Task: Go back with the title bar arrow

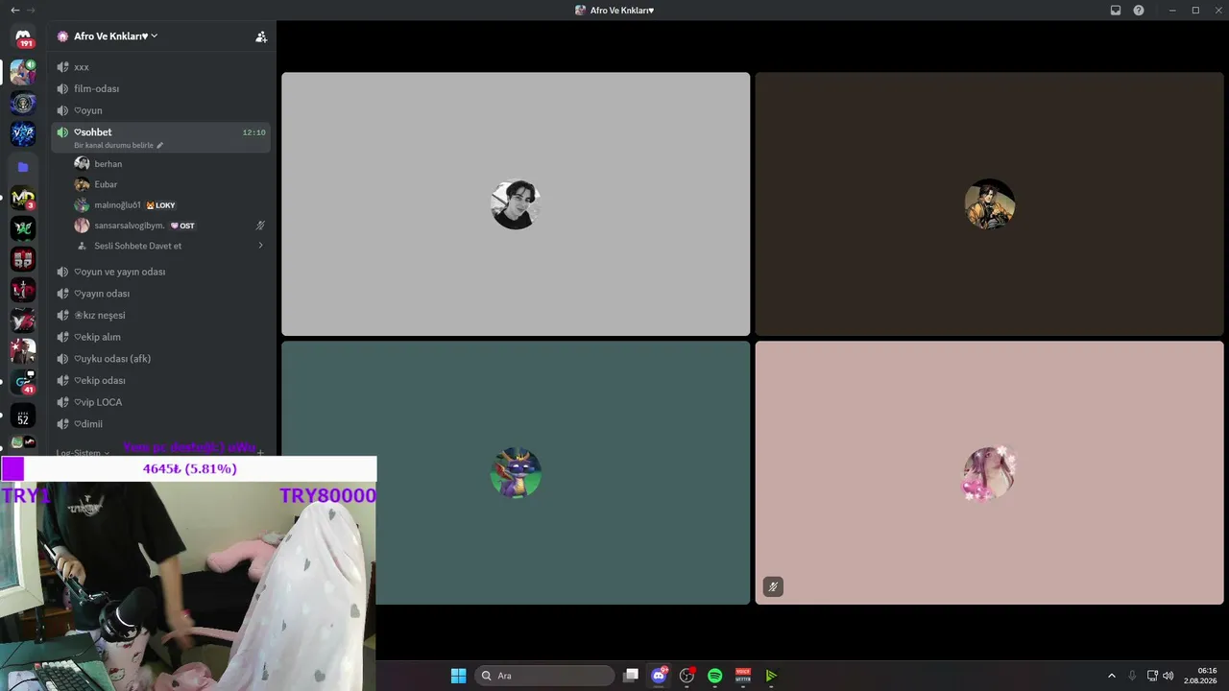Action: coord(14,10)
